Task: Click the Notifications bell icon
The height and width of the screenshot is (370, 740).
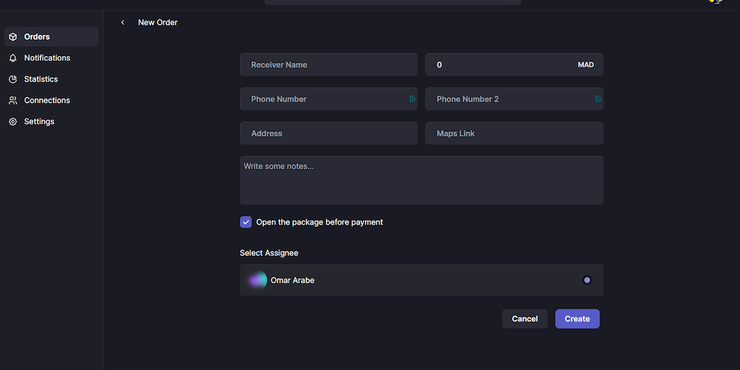Action: pos(13,58)
